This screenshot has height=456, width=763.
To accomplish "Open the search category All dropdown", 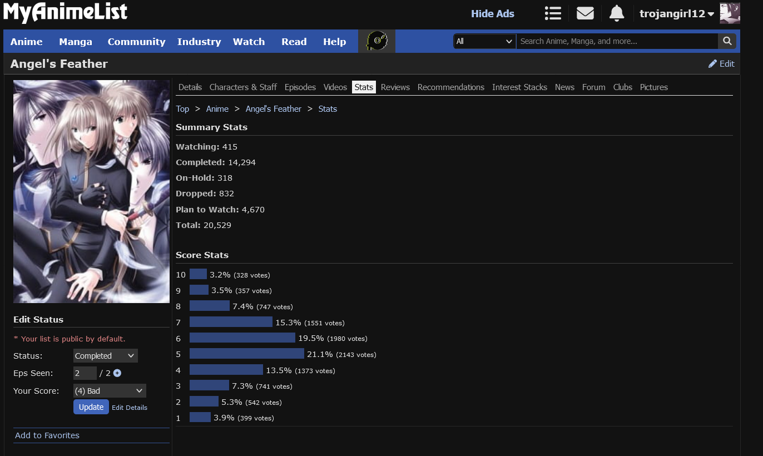I will pos(484,41).
